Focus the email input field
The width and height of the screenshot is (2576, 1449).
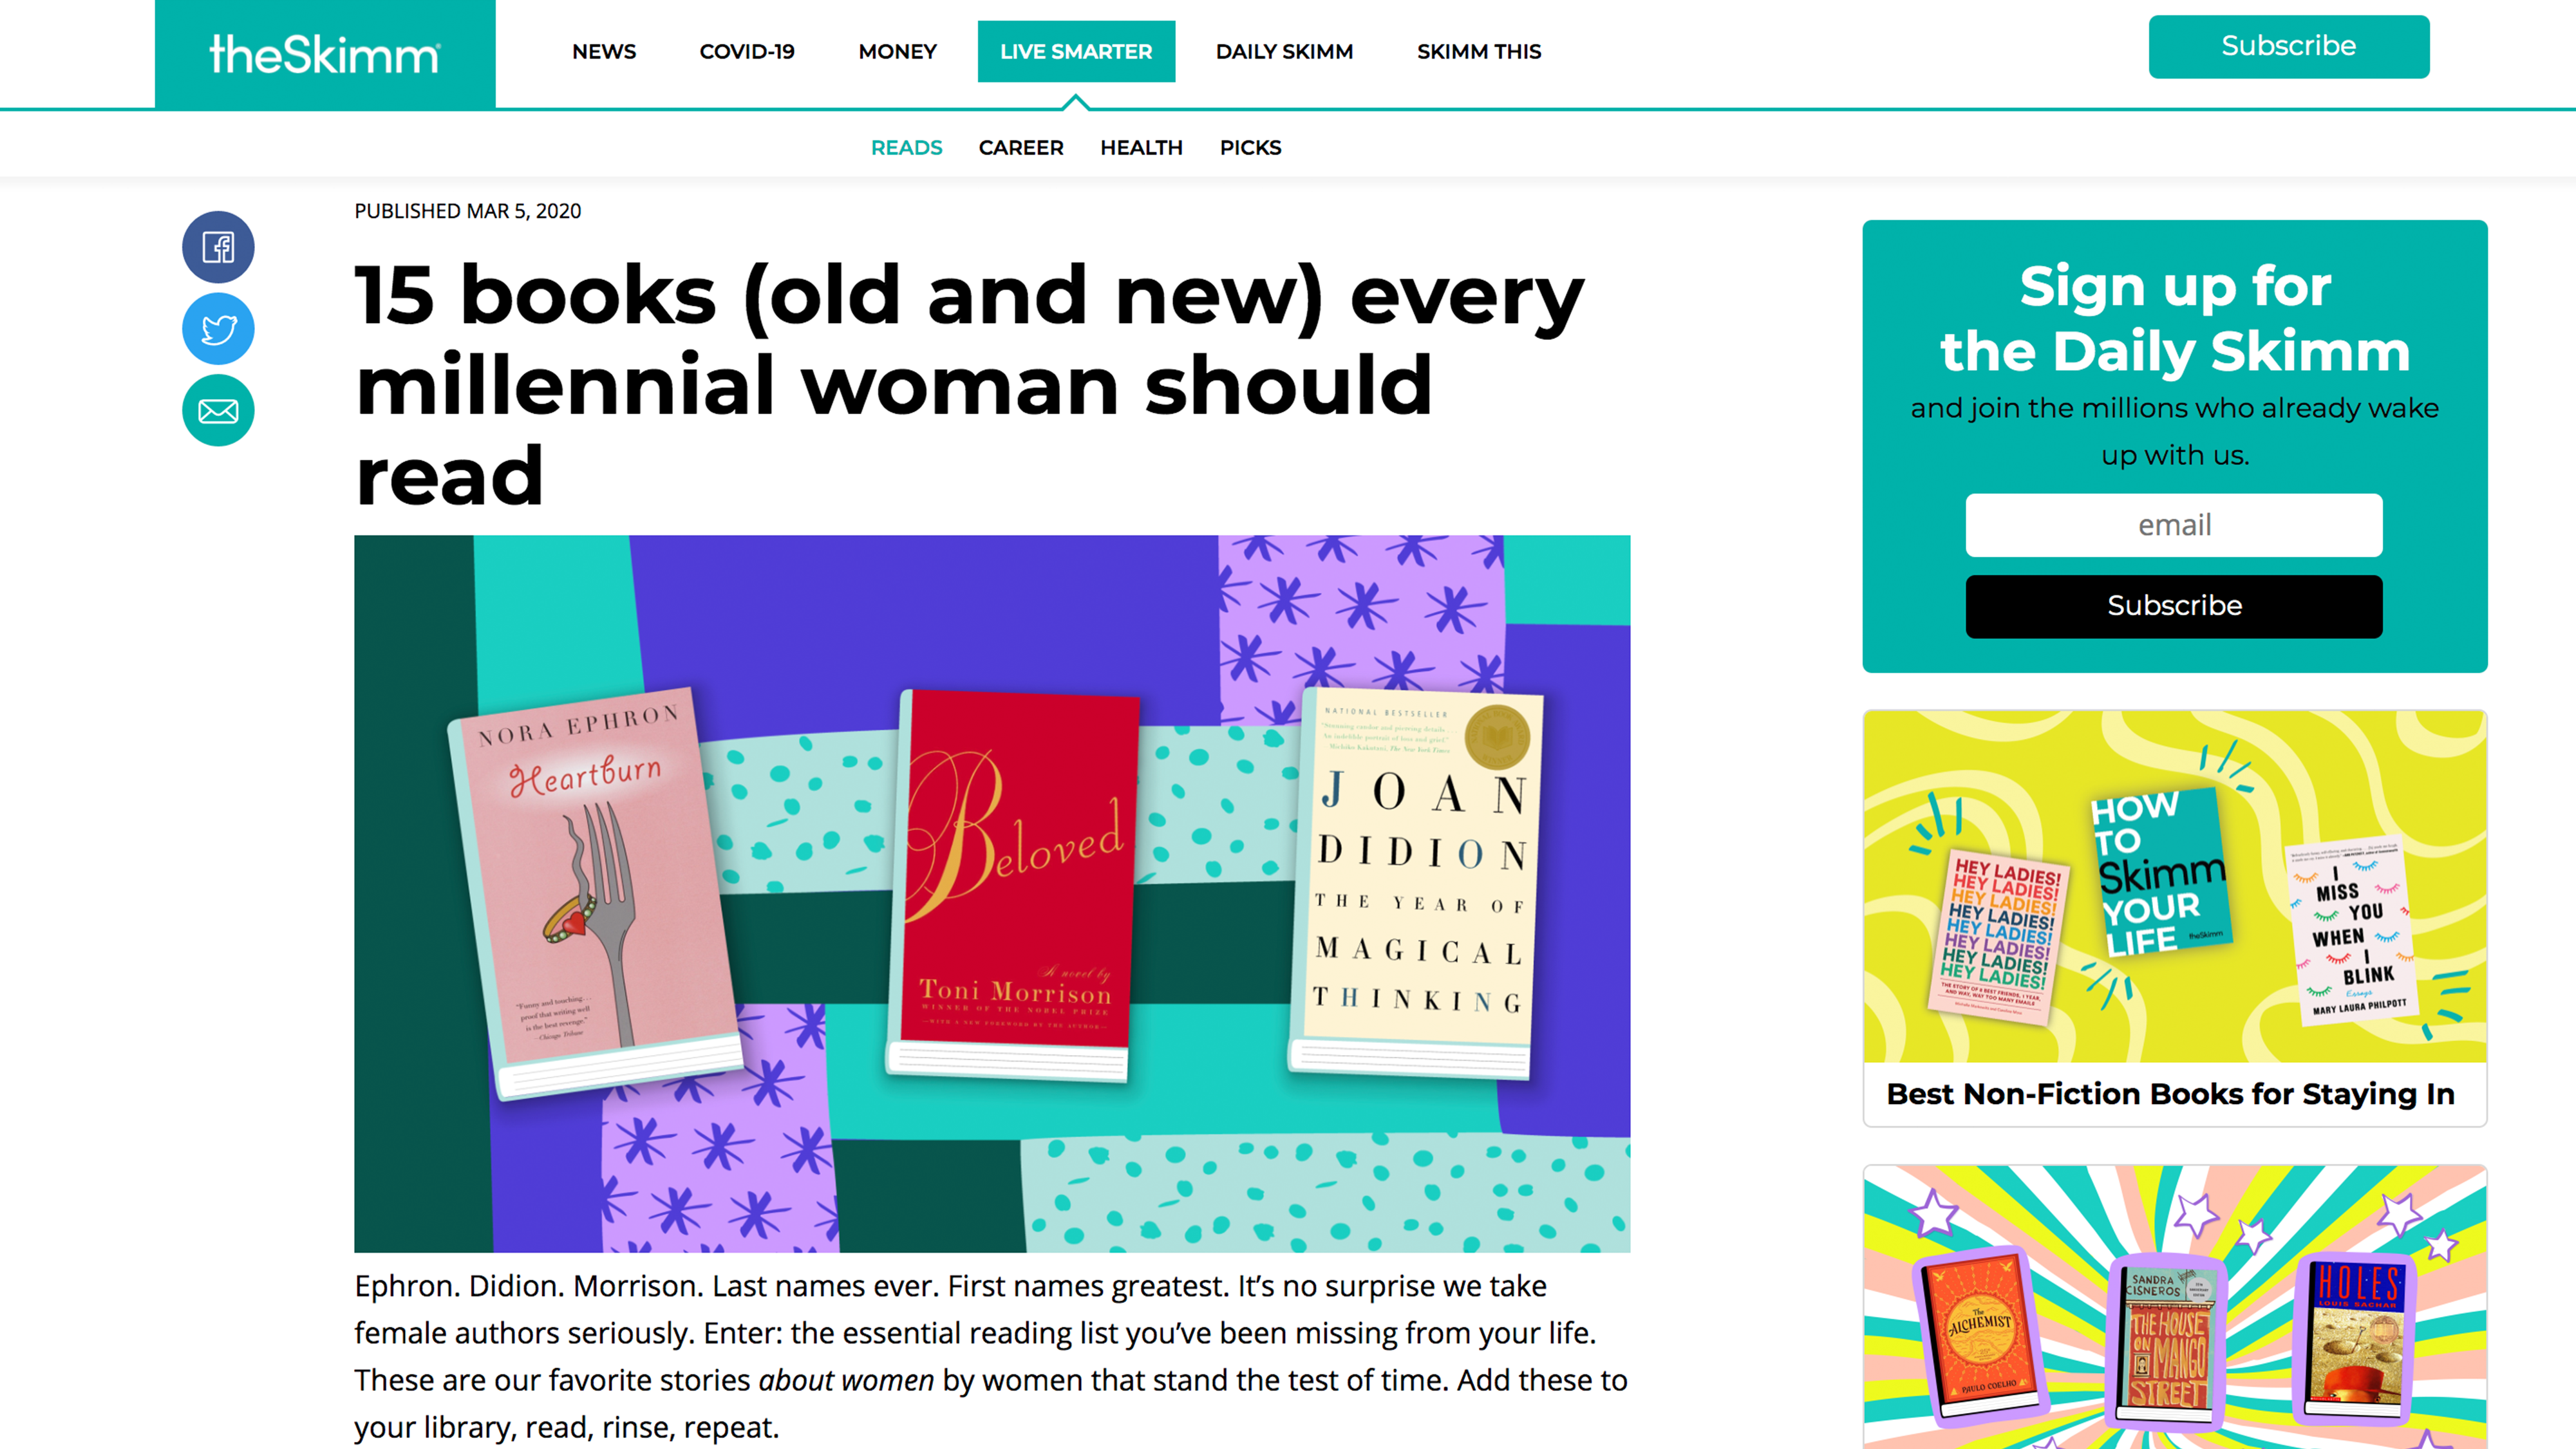2173,525
